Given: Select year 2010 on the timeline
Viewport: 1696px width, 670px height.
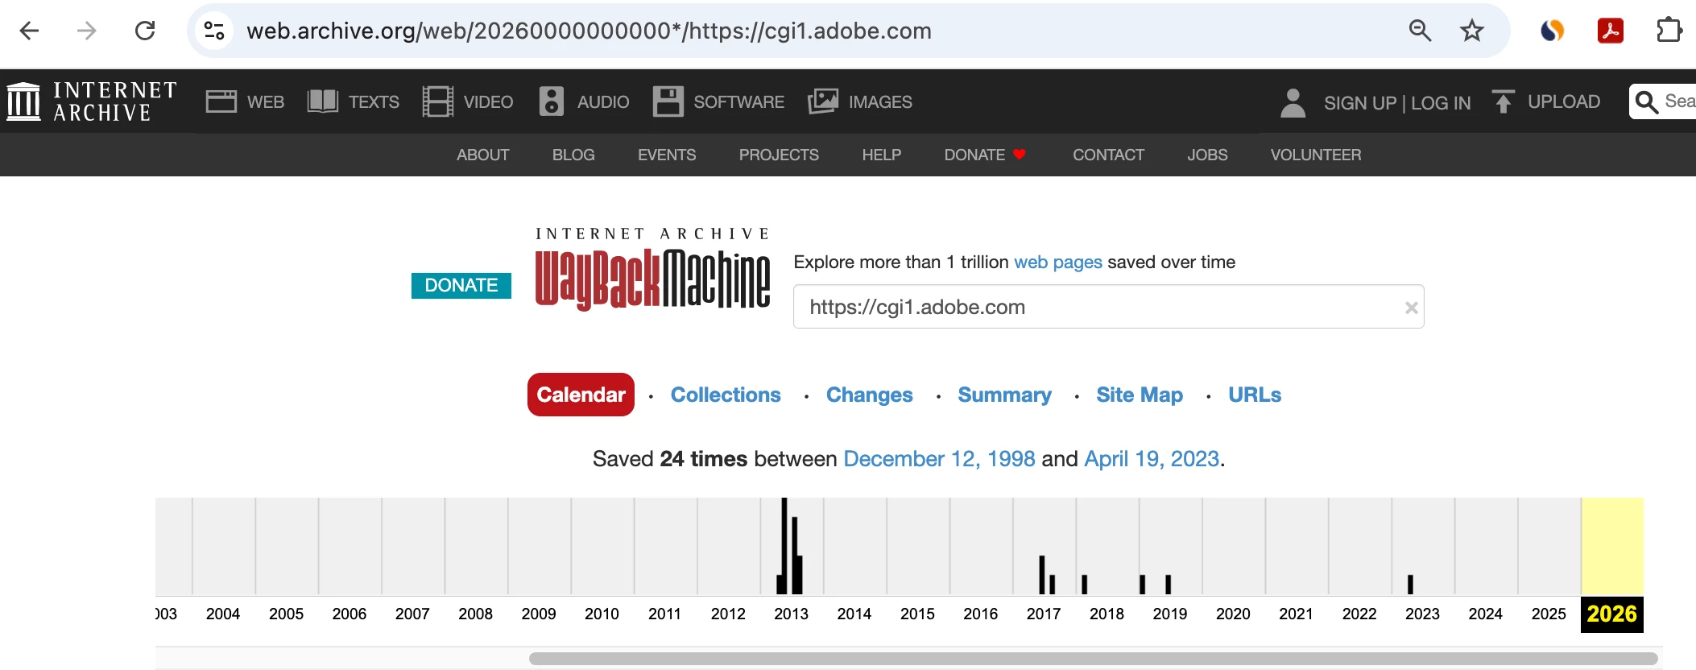Looking at the screenshot, I should (x=602, y=614).
